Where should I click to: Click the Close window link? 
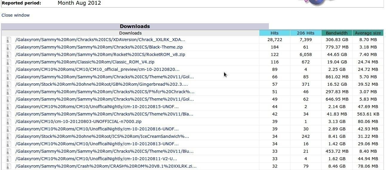16,15
